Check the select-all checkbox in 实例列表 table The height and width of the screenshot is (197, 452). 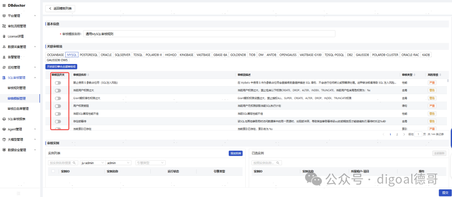point(53,171)
